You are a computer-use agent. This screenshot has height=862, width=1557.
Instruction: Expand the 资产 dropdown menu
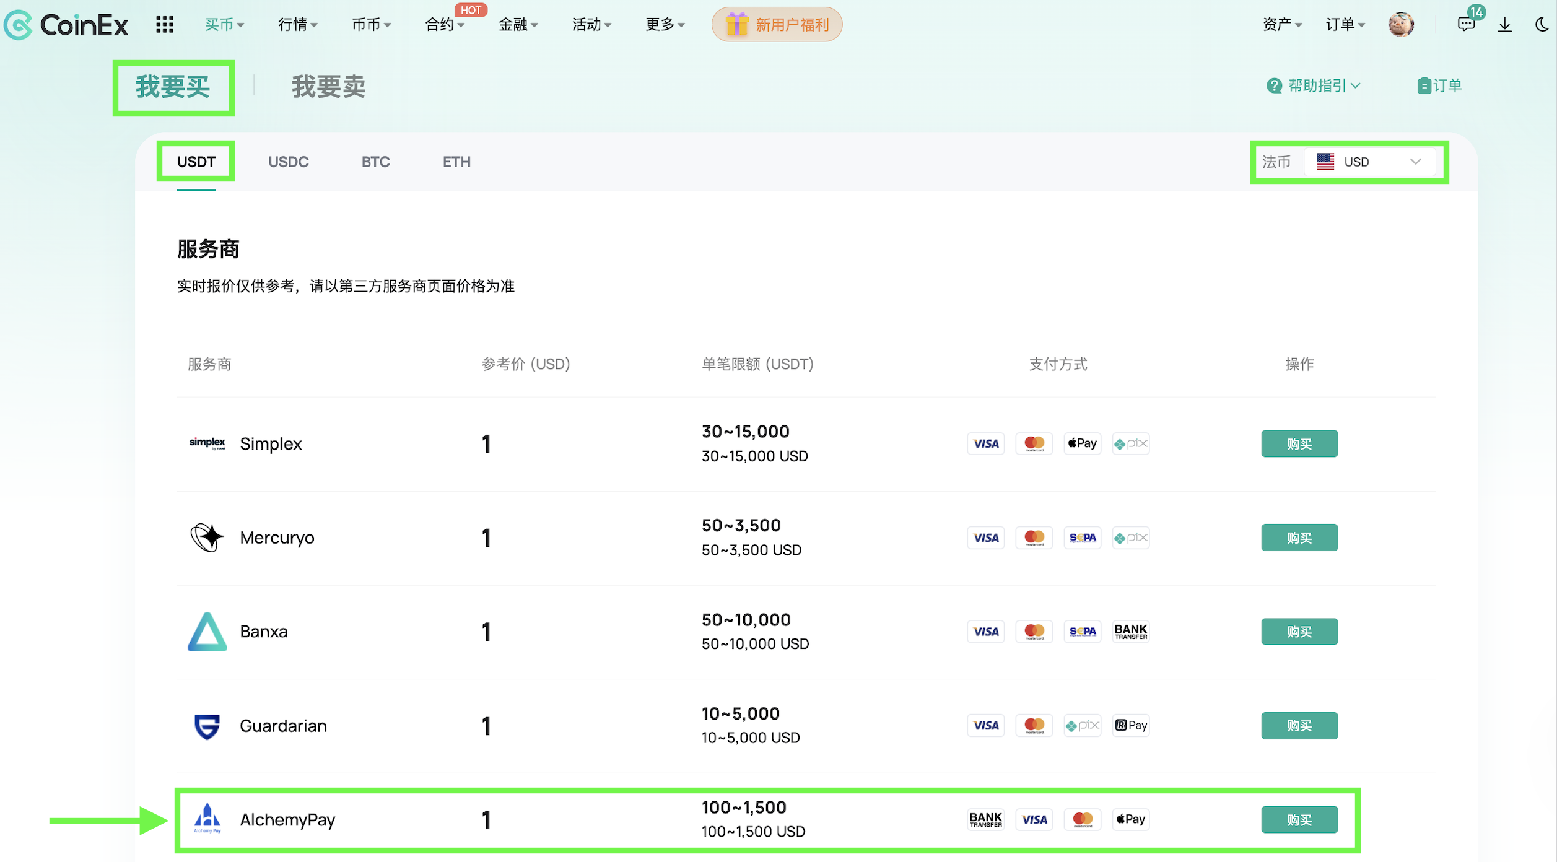(x=1282, y=25)
